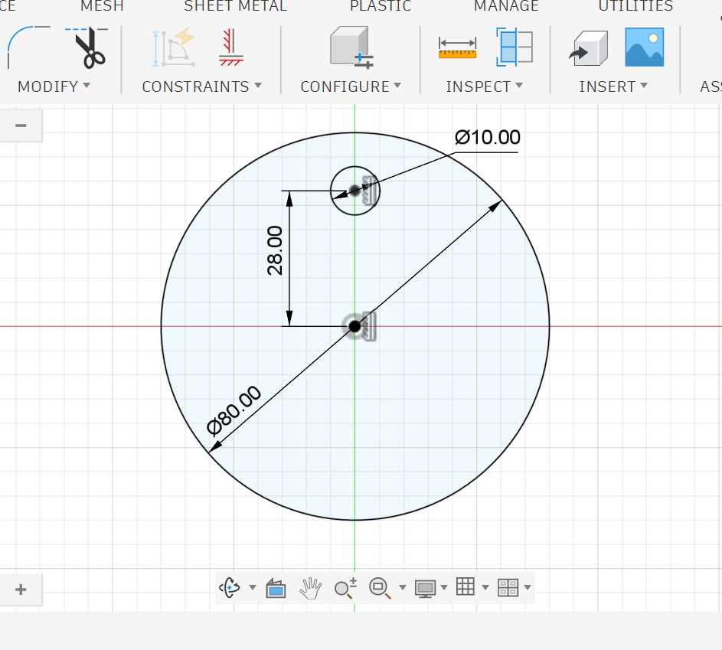Image resolution: width=722 pixels, height=650 pixels.
Task: Click the blue Section Analysis icon
Action: [x=514, y=47]
